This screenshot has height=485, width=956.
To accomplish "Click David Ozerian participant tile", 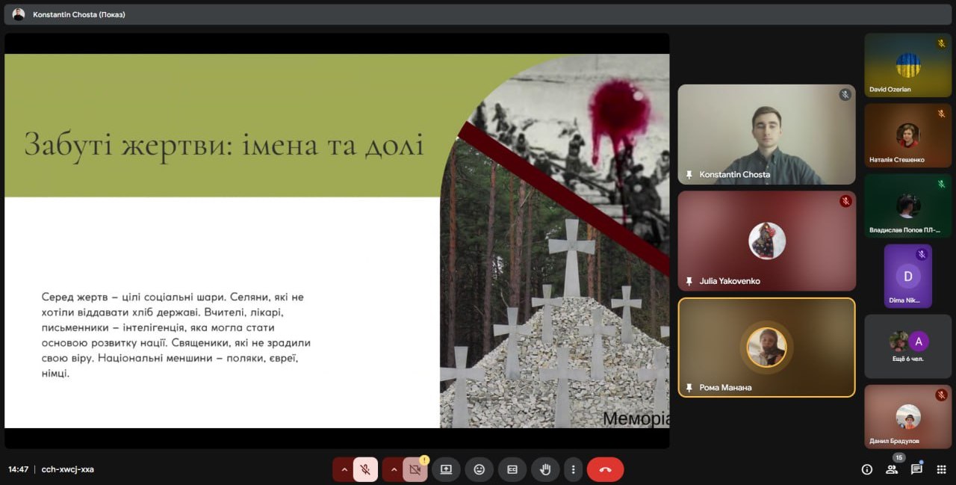I will click(908, 65).
